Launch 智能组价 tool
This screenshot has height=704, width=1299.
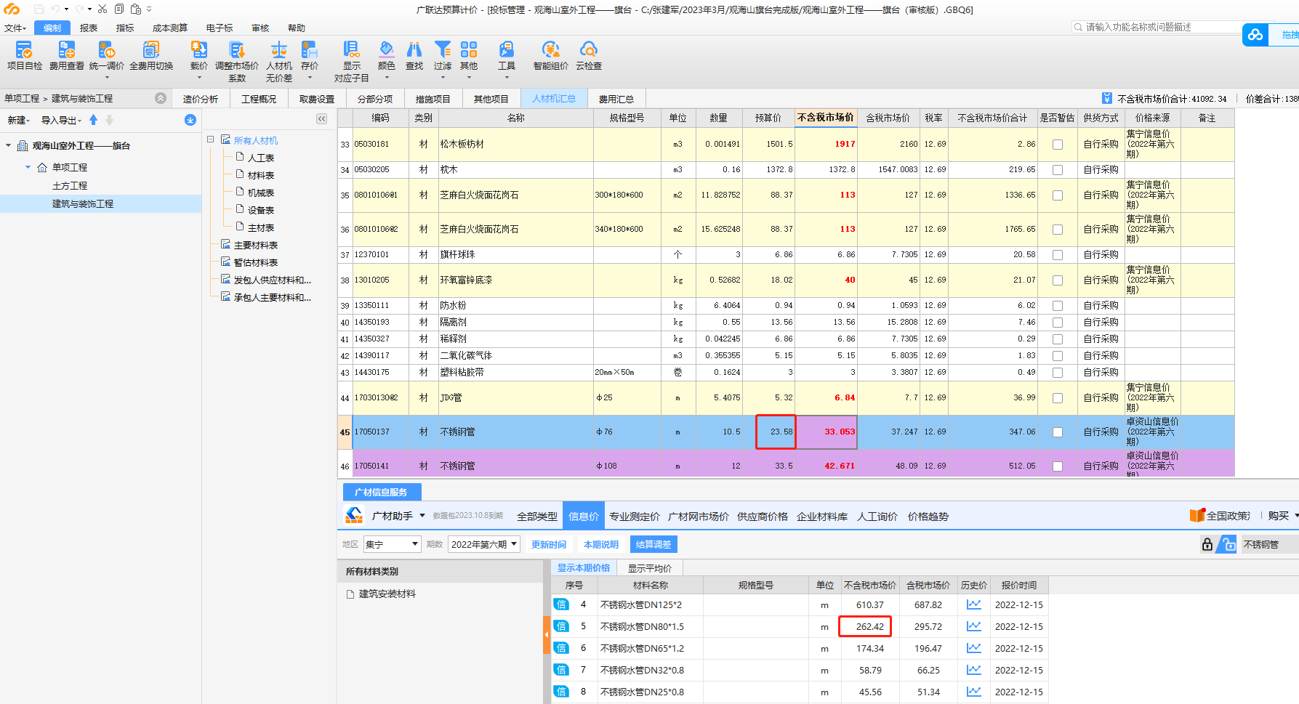(x=550, y=50)
